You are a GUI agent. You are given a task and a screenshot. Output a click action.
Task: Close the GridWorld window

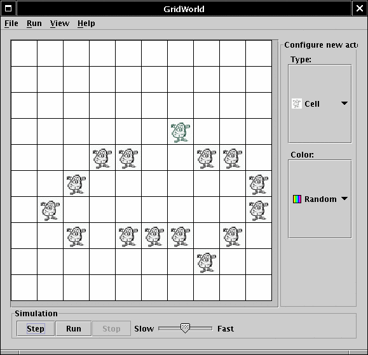(360, 9)
